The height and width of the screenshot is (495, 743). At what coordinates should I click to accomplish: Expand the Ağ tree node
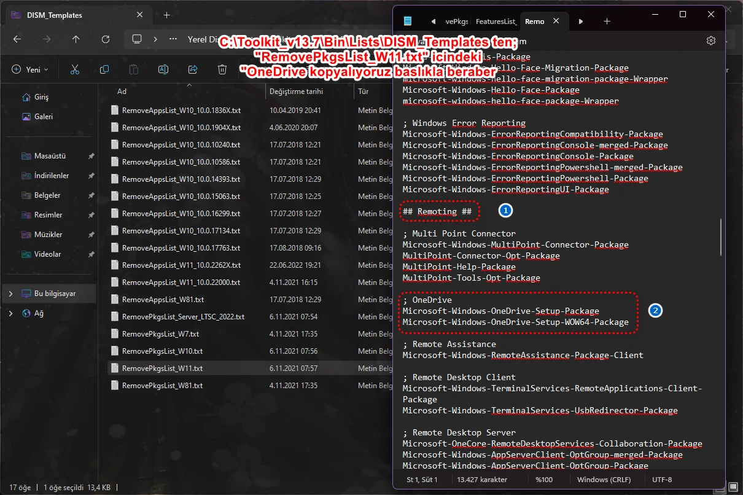tap(10, 313)
